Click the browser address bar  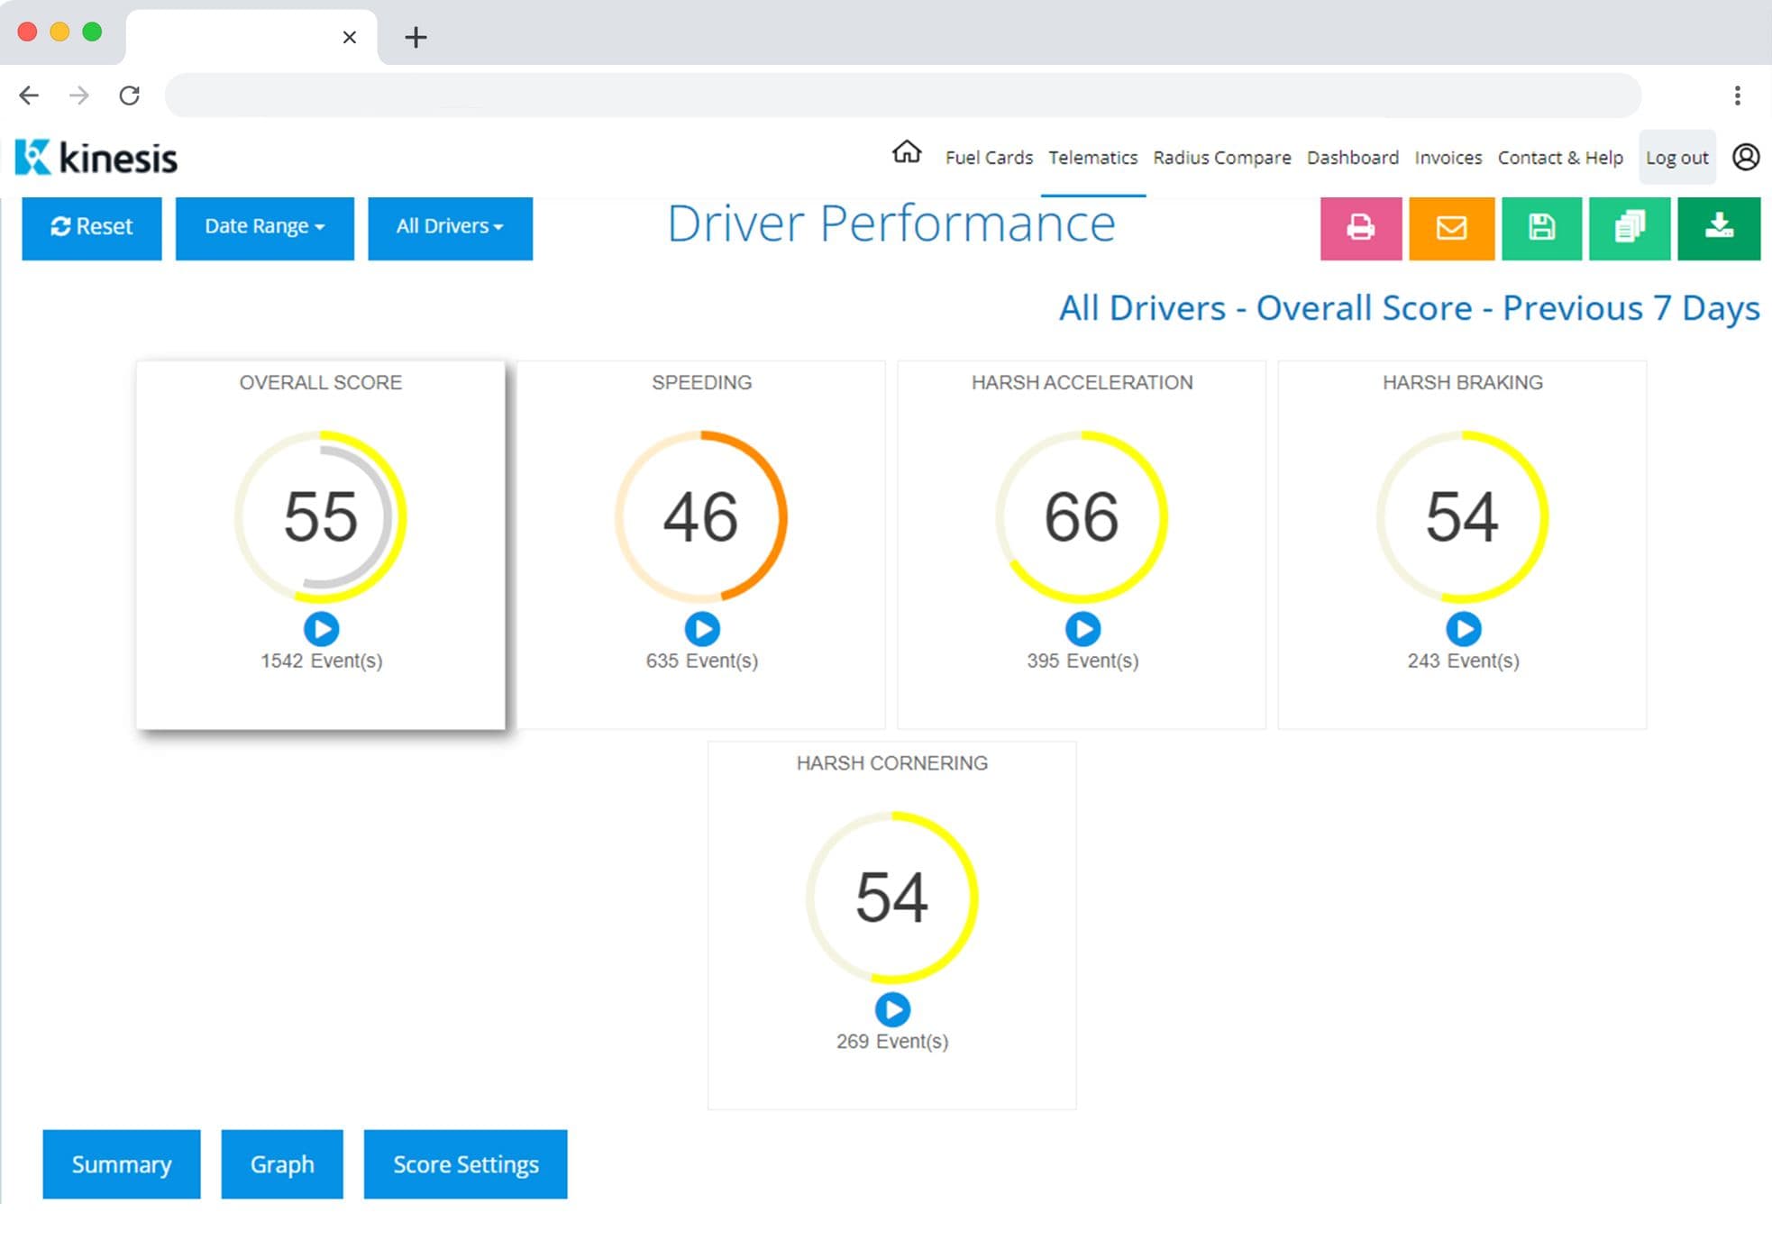click(901, 96)
